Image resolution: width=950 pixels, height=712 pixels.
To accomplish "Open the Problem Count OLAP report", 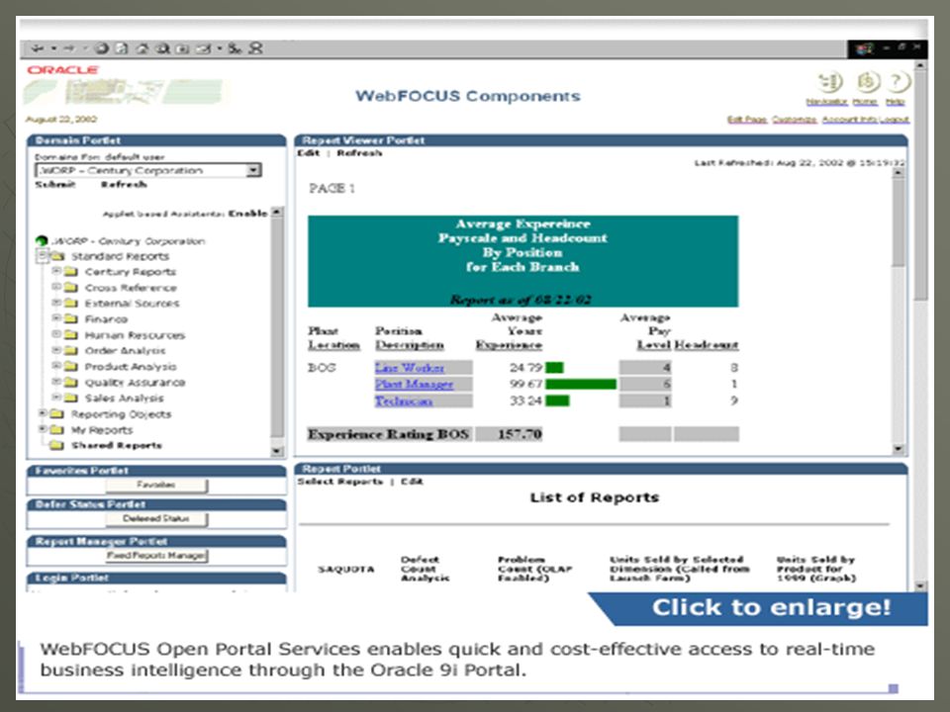I will (x=535, y=569).
